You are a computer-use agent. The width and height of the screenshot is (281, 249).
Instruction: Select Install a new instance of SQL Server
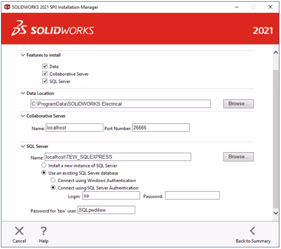44,165
